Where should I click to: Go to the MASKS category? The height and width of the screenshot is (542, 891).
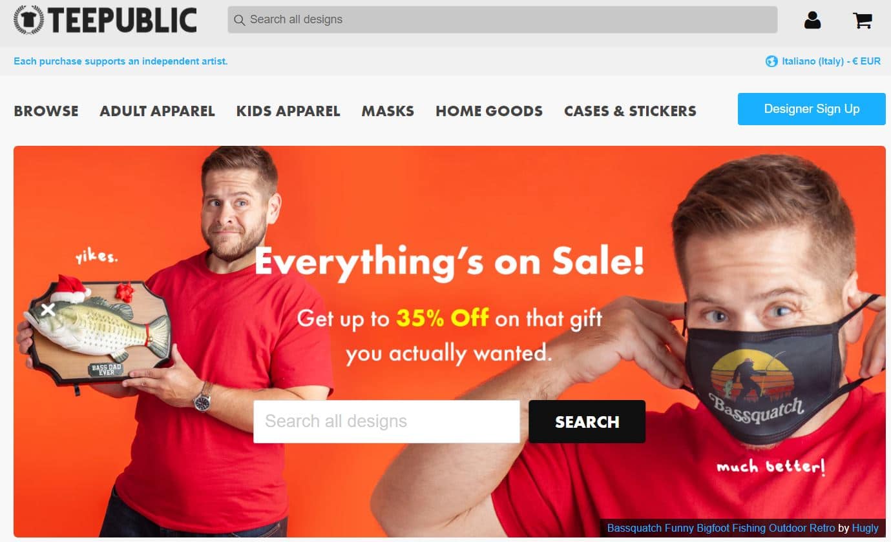(388, 111)
